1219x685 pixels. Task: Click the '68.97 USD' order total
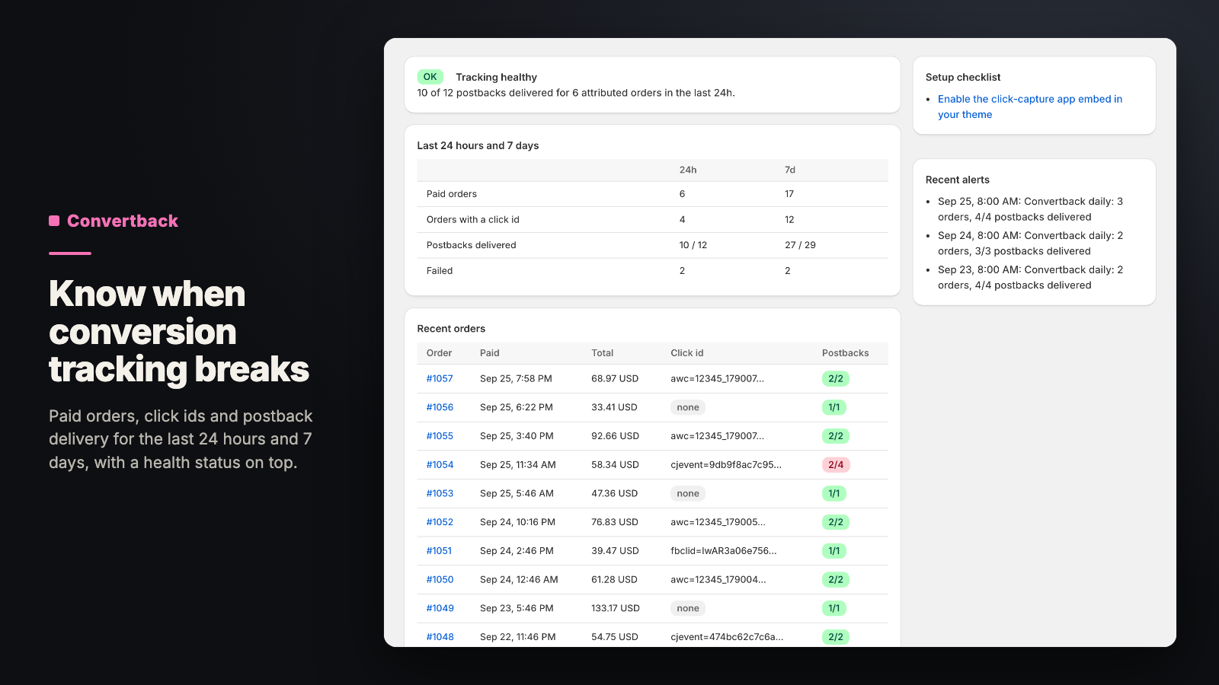(615, 378)
